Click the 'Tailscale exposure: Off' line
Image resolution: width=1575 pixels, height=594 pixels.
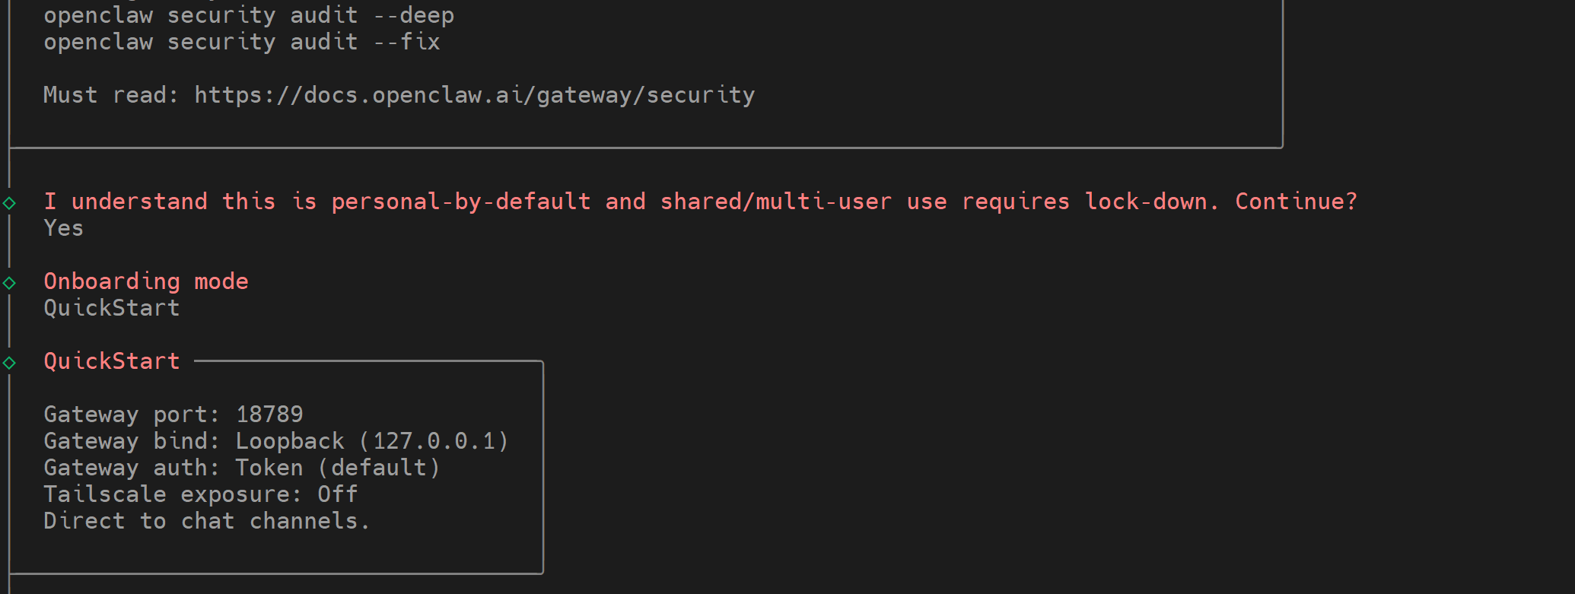coord(201,494)
